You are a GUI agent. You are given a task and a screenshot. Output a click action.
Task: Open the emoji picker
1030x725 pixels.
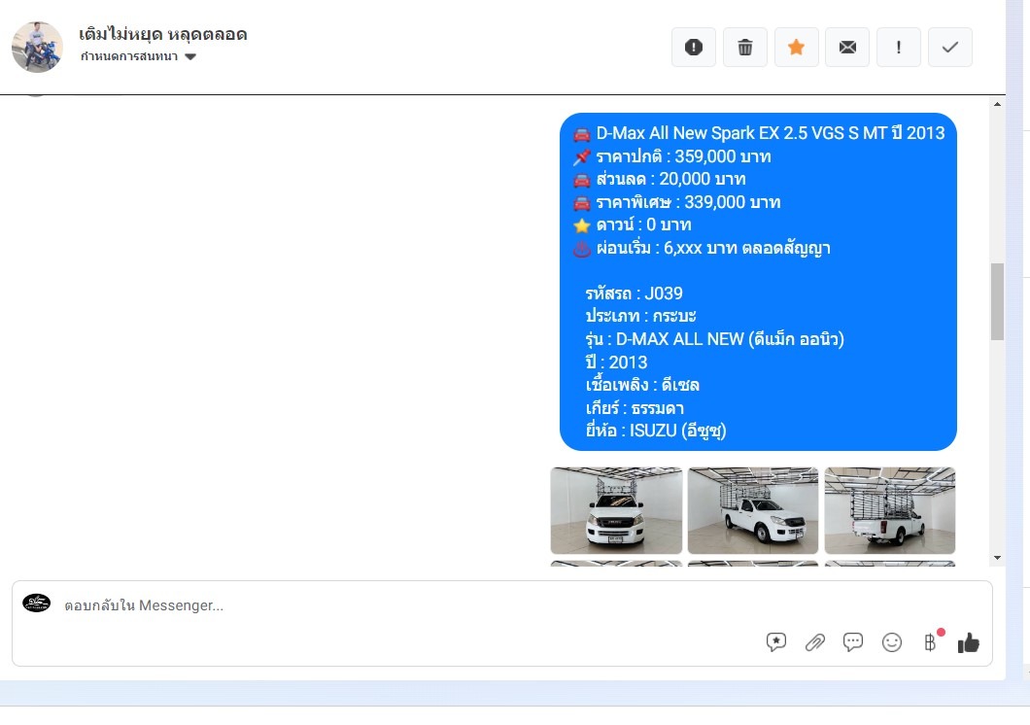tap(891, 642)
